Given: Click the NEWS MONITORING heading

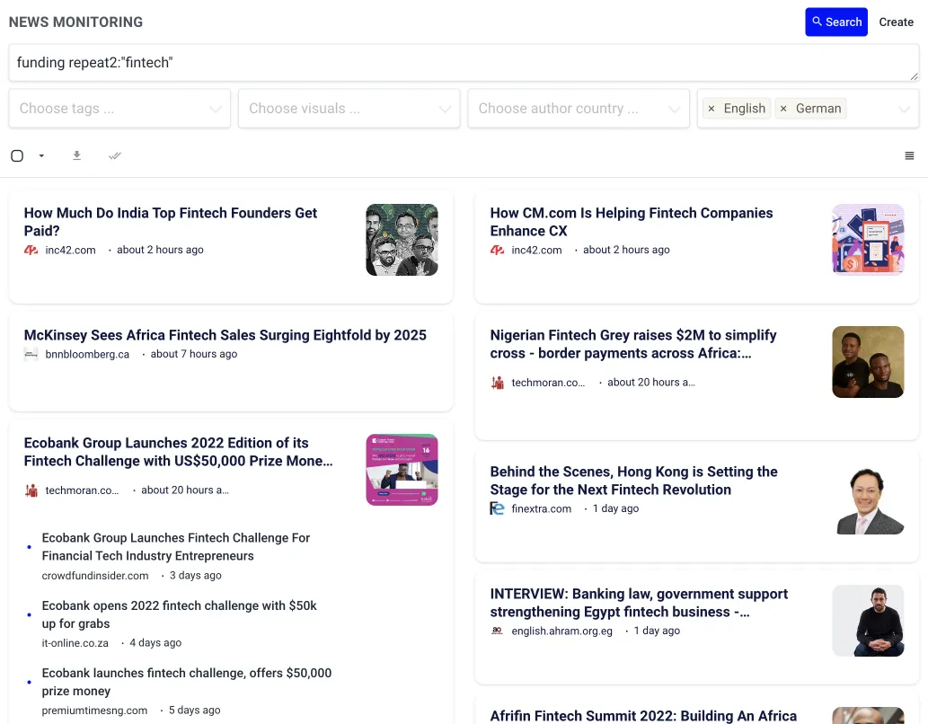Looking at the screenshot, I should [75, 22].
